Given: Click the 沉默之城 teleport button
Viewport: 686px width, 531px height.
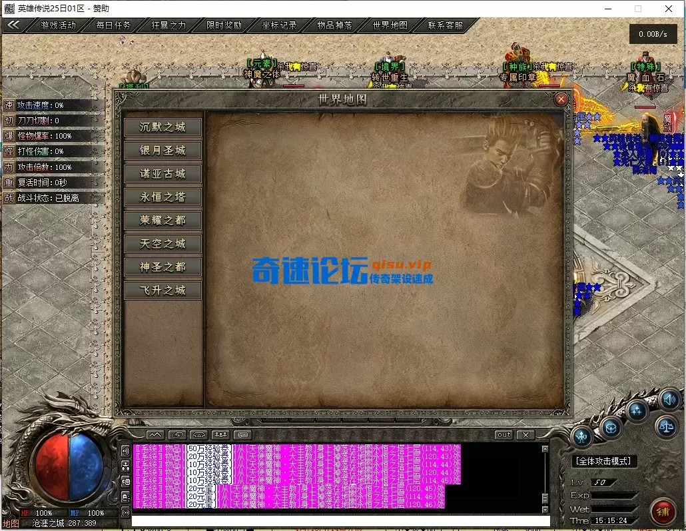Looking at the screenshot, I should (x=162, y=127).
